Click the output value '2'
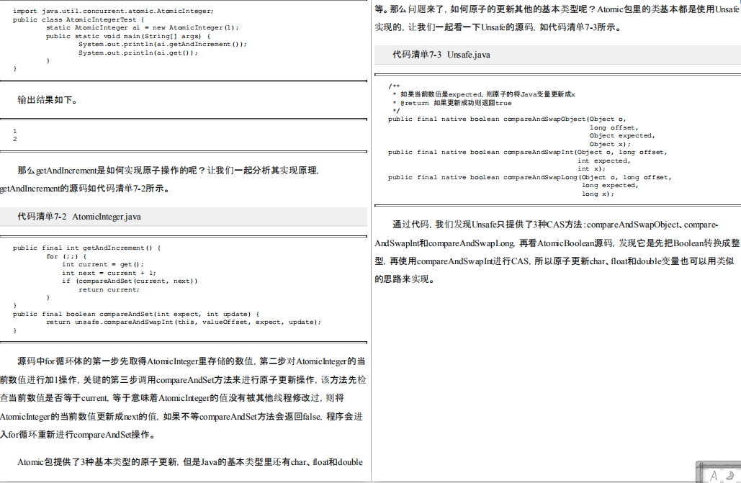The width and height of the screenshot is (741, 483). pyautogui.click(x=14, y=139)
